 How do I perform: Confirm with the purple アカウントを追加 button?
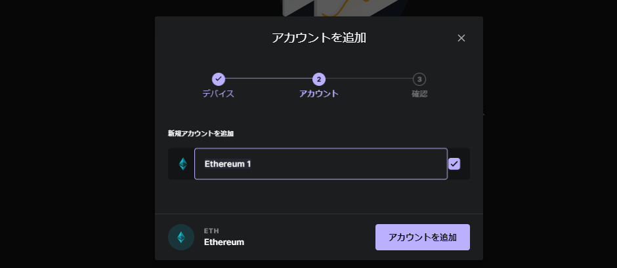click(423, 237)
